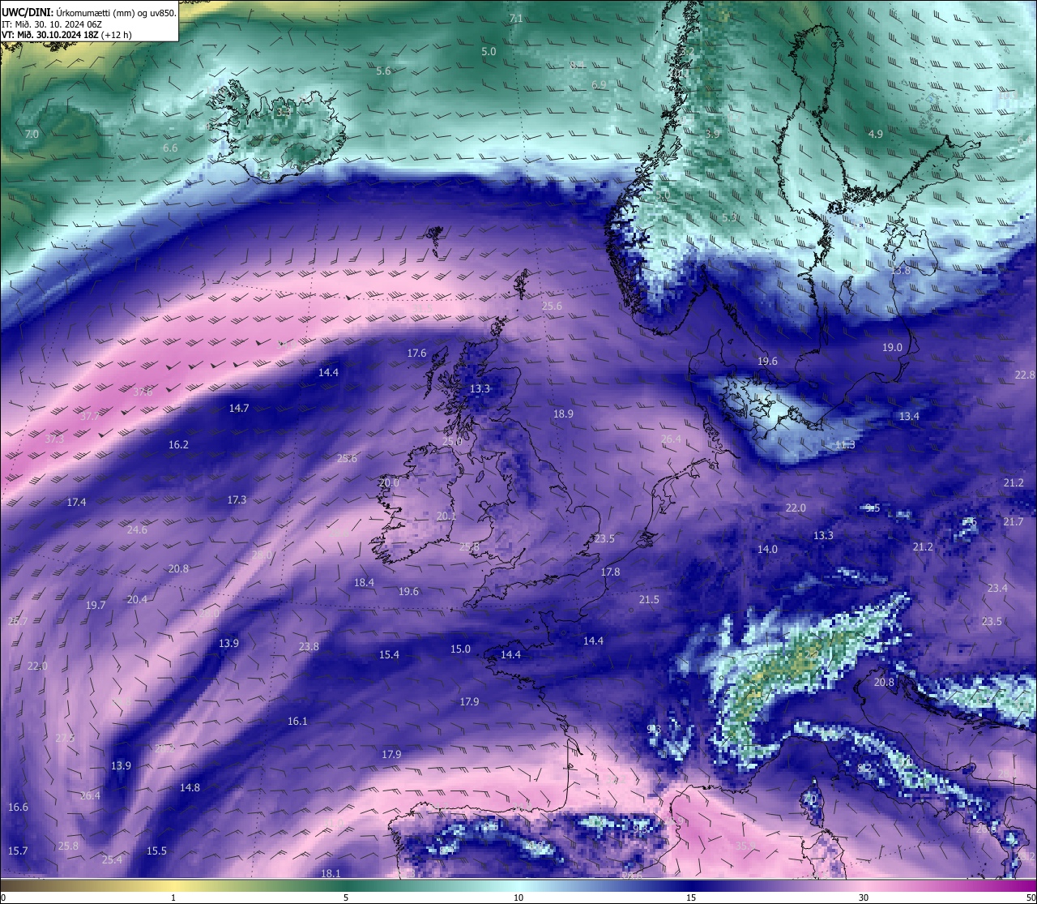The image size is (1037, 904).
Task: Click the map value 19.0
Action: 892,347
